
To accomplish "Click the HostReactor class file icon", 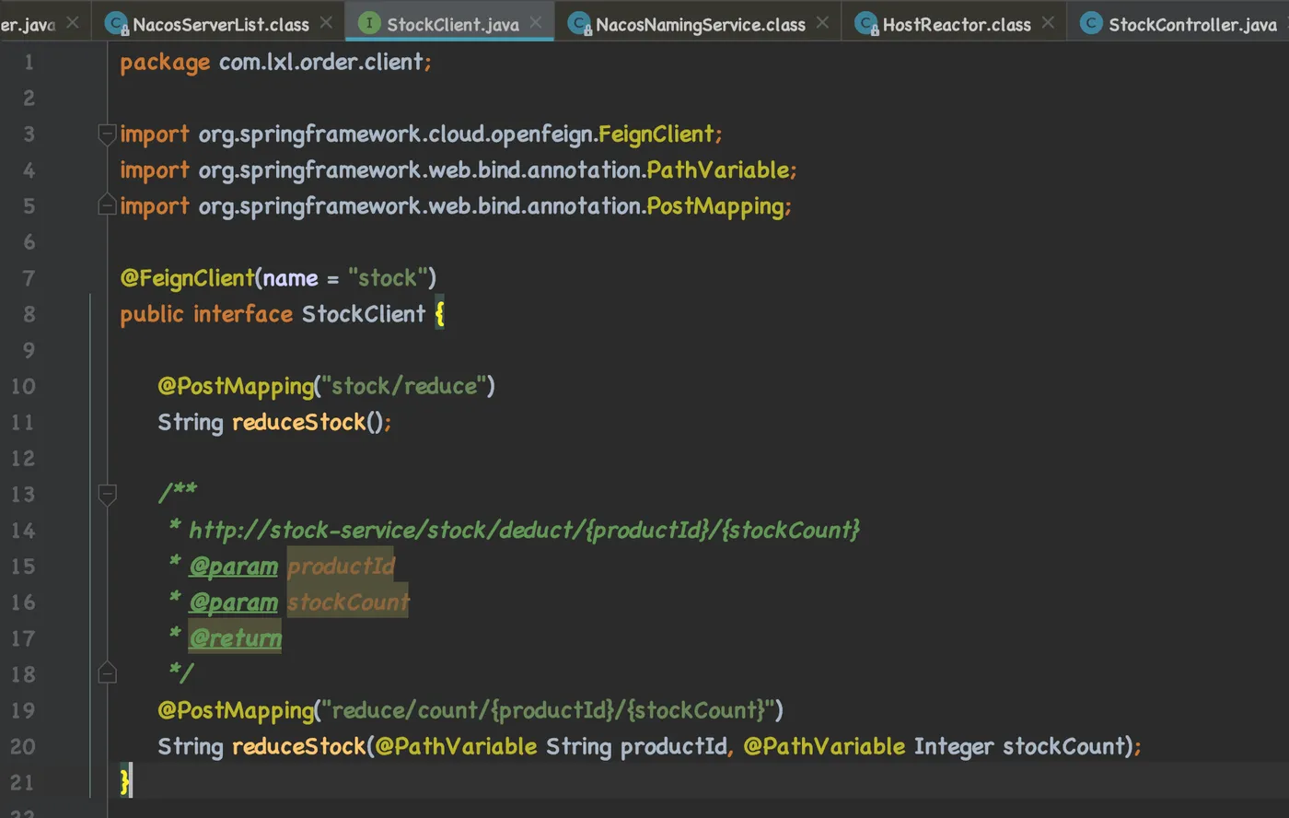I will coord(865,23).
